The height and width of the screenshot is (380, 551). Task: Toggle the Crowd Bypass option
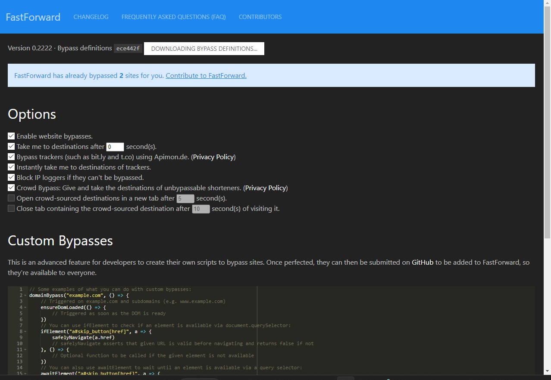click(11, 188)
